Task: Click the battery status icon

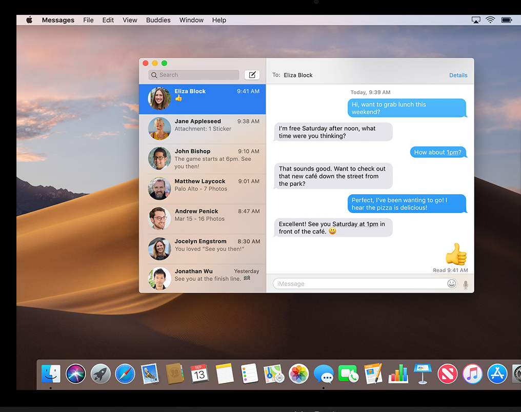Action: click(506, 20)
